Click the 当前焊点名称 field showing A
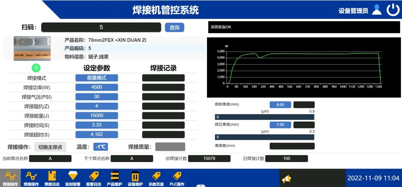This screenshot has width=402, height=187. [50, 159]
